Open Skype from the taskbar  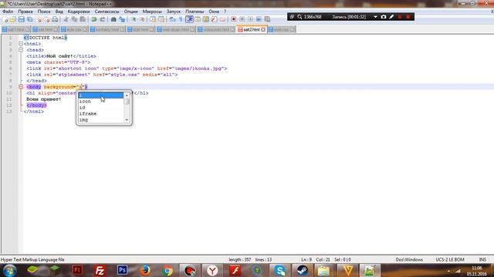(279, 270)
